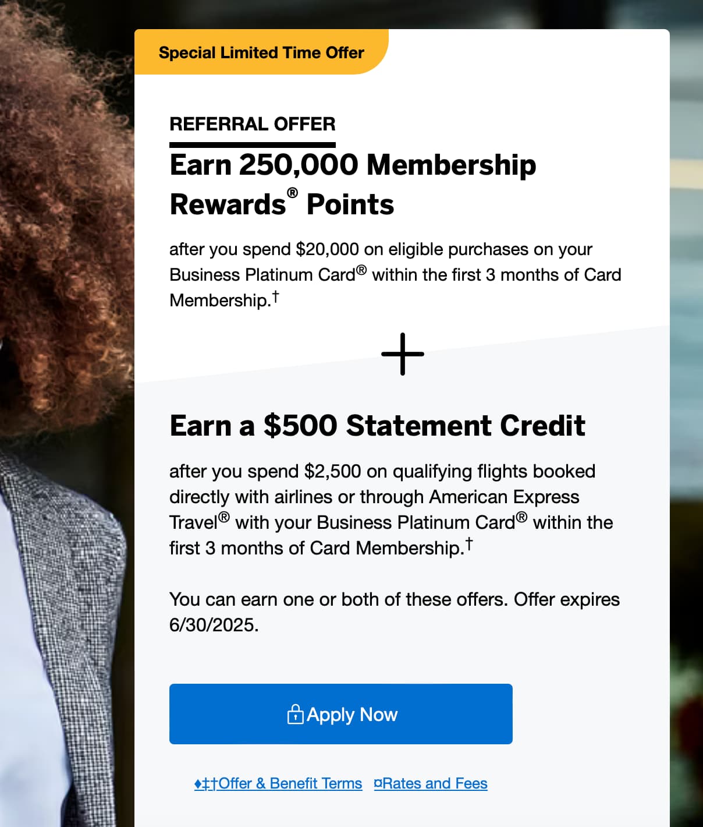703x827 pixels.
Task: Click the Apply Now button
Action: click(x=340, y=713)
